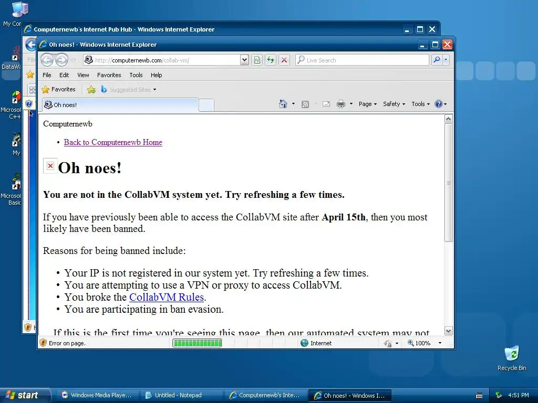Click the address bar URL field
The image size is (538, 403).
[161, 60]
